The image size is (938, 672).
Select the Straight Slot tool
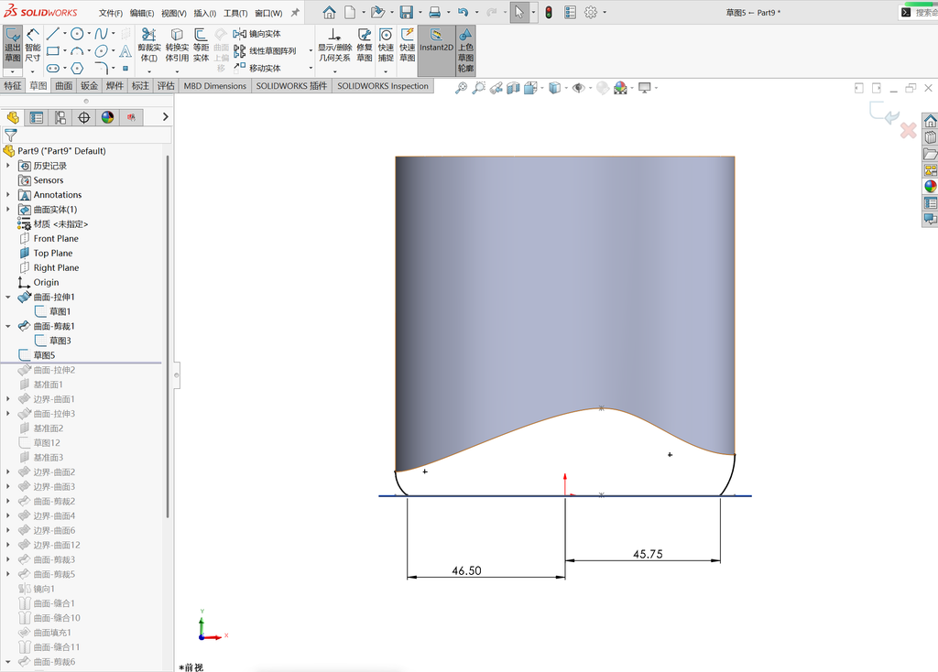coord(52,68)
